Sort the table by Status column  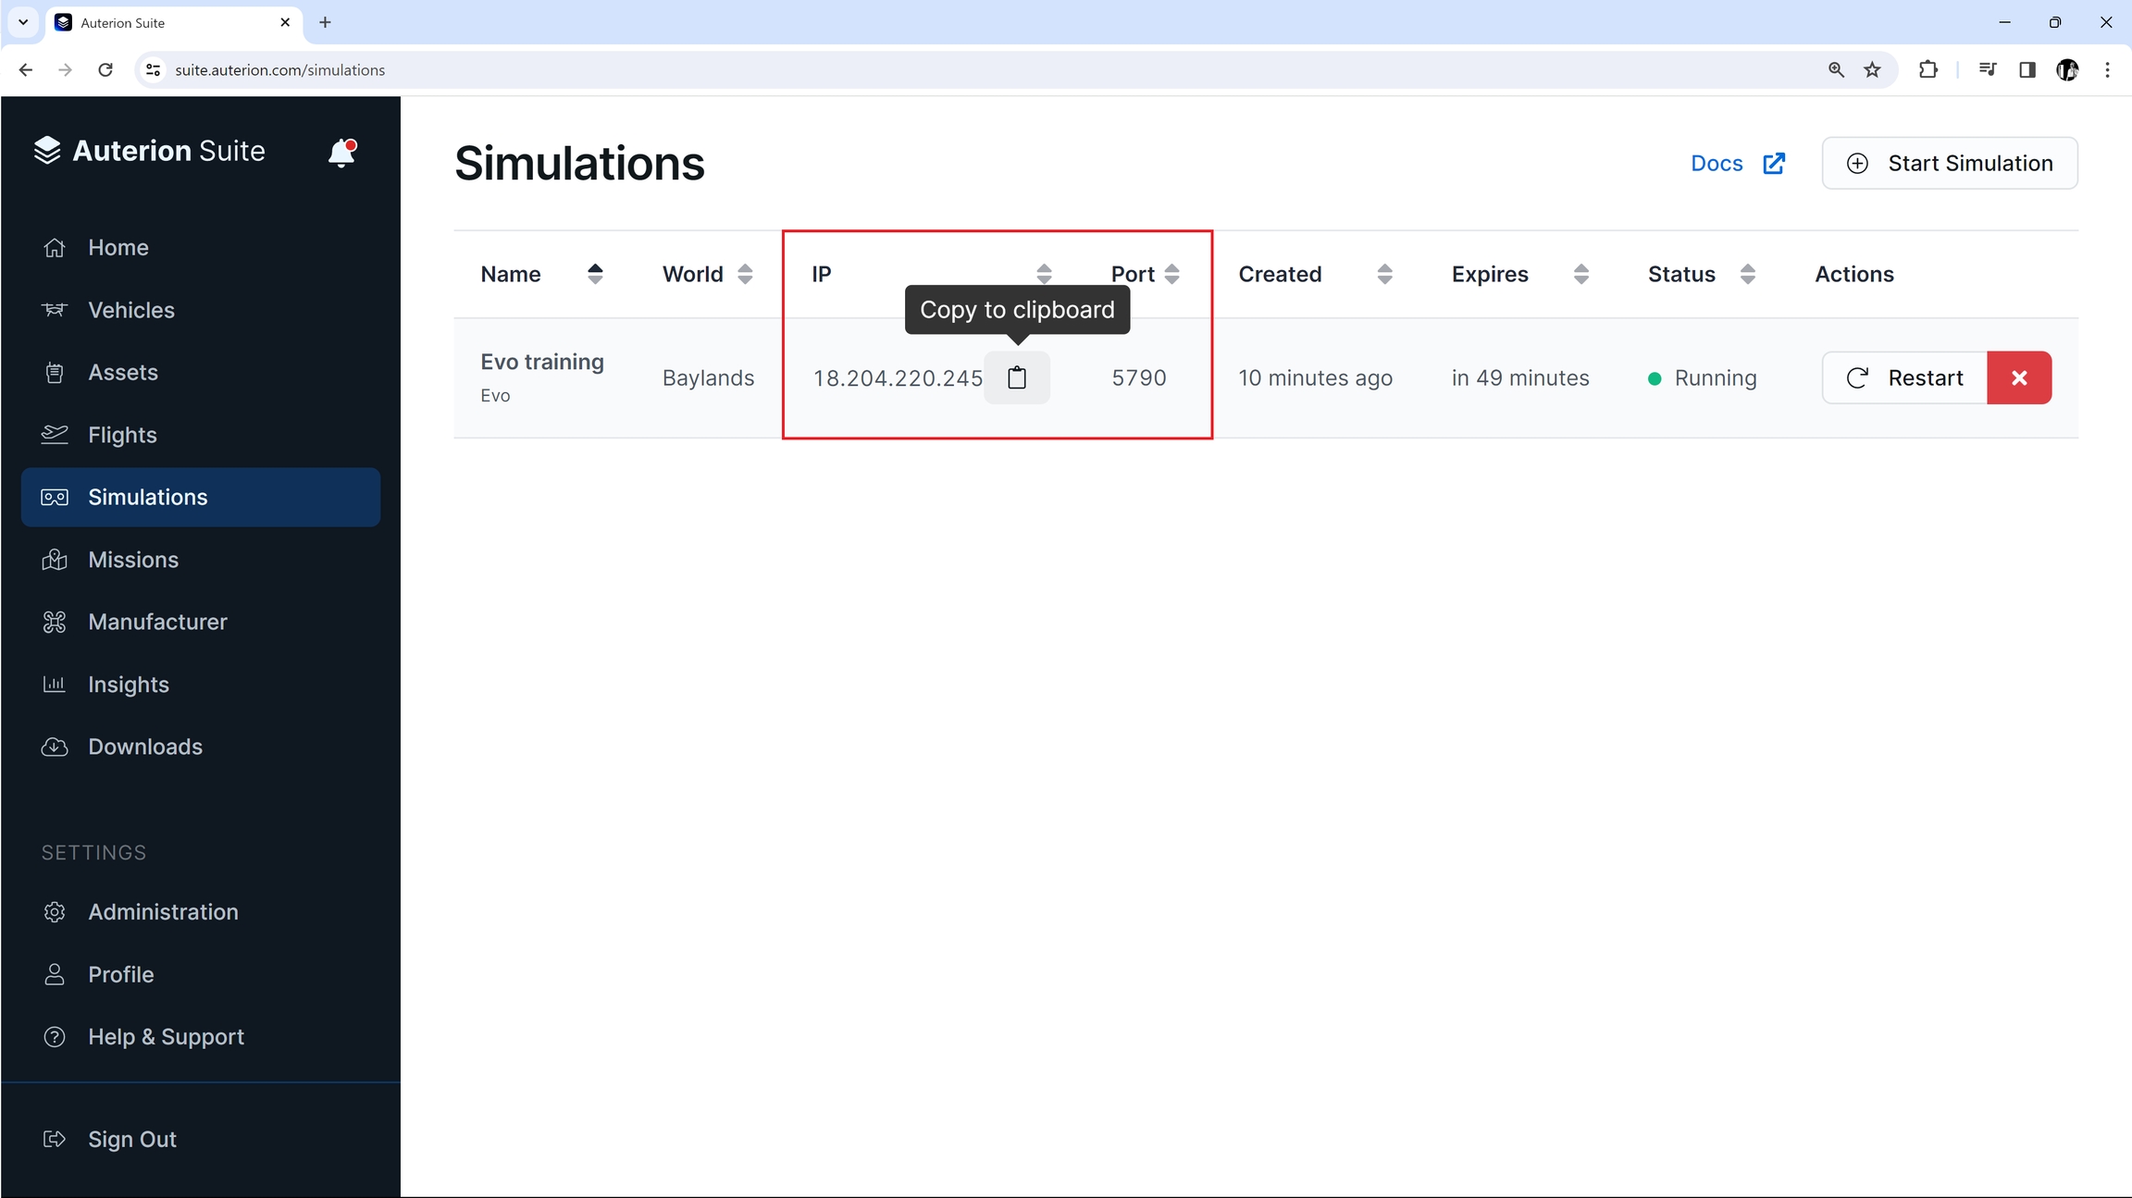1747,274
